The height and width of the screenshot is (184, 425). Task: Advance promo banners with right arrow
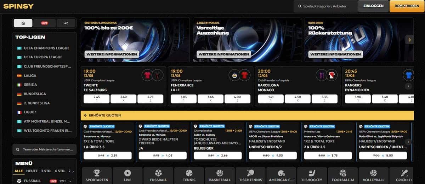click(x=409, y=40)
